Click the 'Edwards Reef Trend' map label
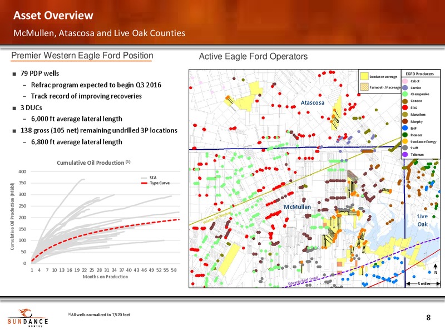445x334 pixels. 303,281
